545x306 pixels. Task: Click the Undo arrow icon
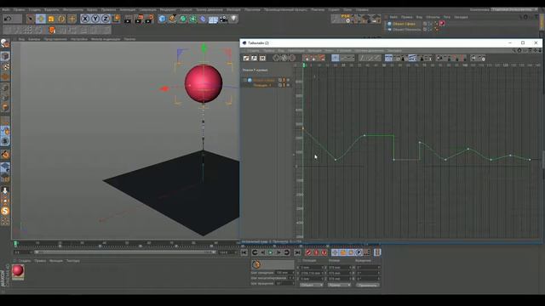click(8, 19)
